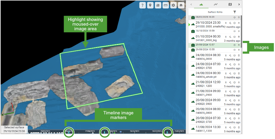Switch to the surfaces mountain tab
The width and height of the screenshot is (275, 139).
coord(201,5)
